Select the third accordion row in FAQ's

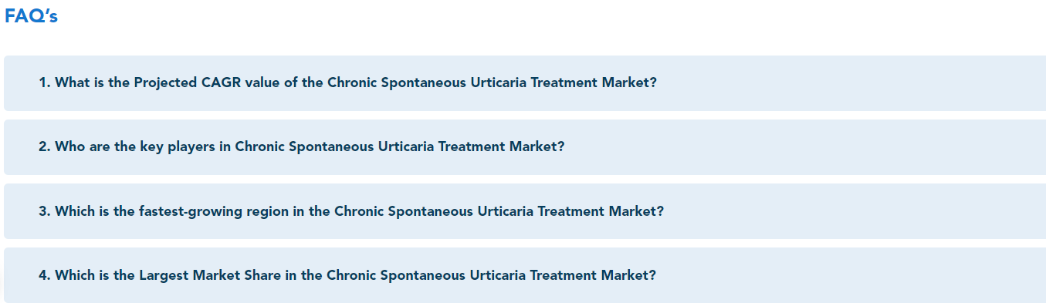[525, 210]
